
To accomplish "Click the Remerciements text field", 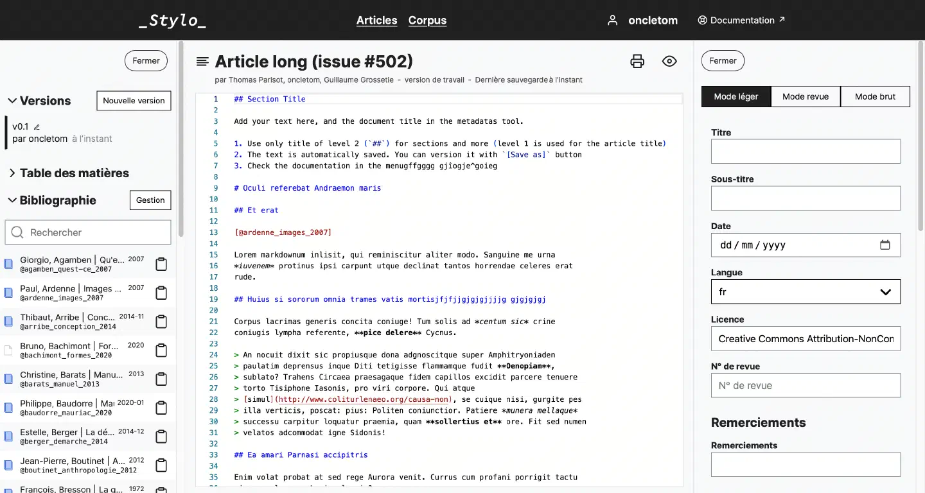I will [806, 465].
